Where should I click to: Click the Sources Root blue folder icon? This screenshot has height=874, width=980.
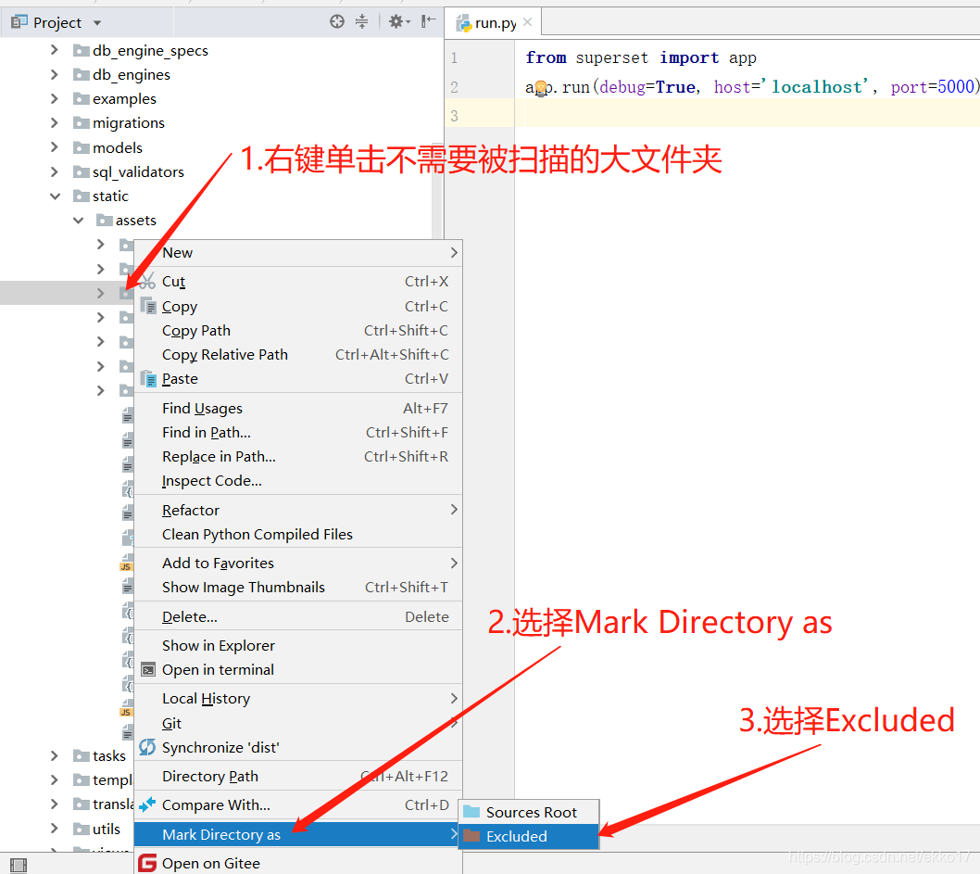pos(471,812)
